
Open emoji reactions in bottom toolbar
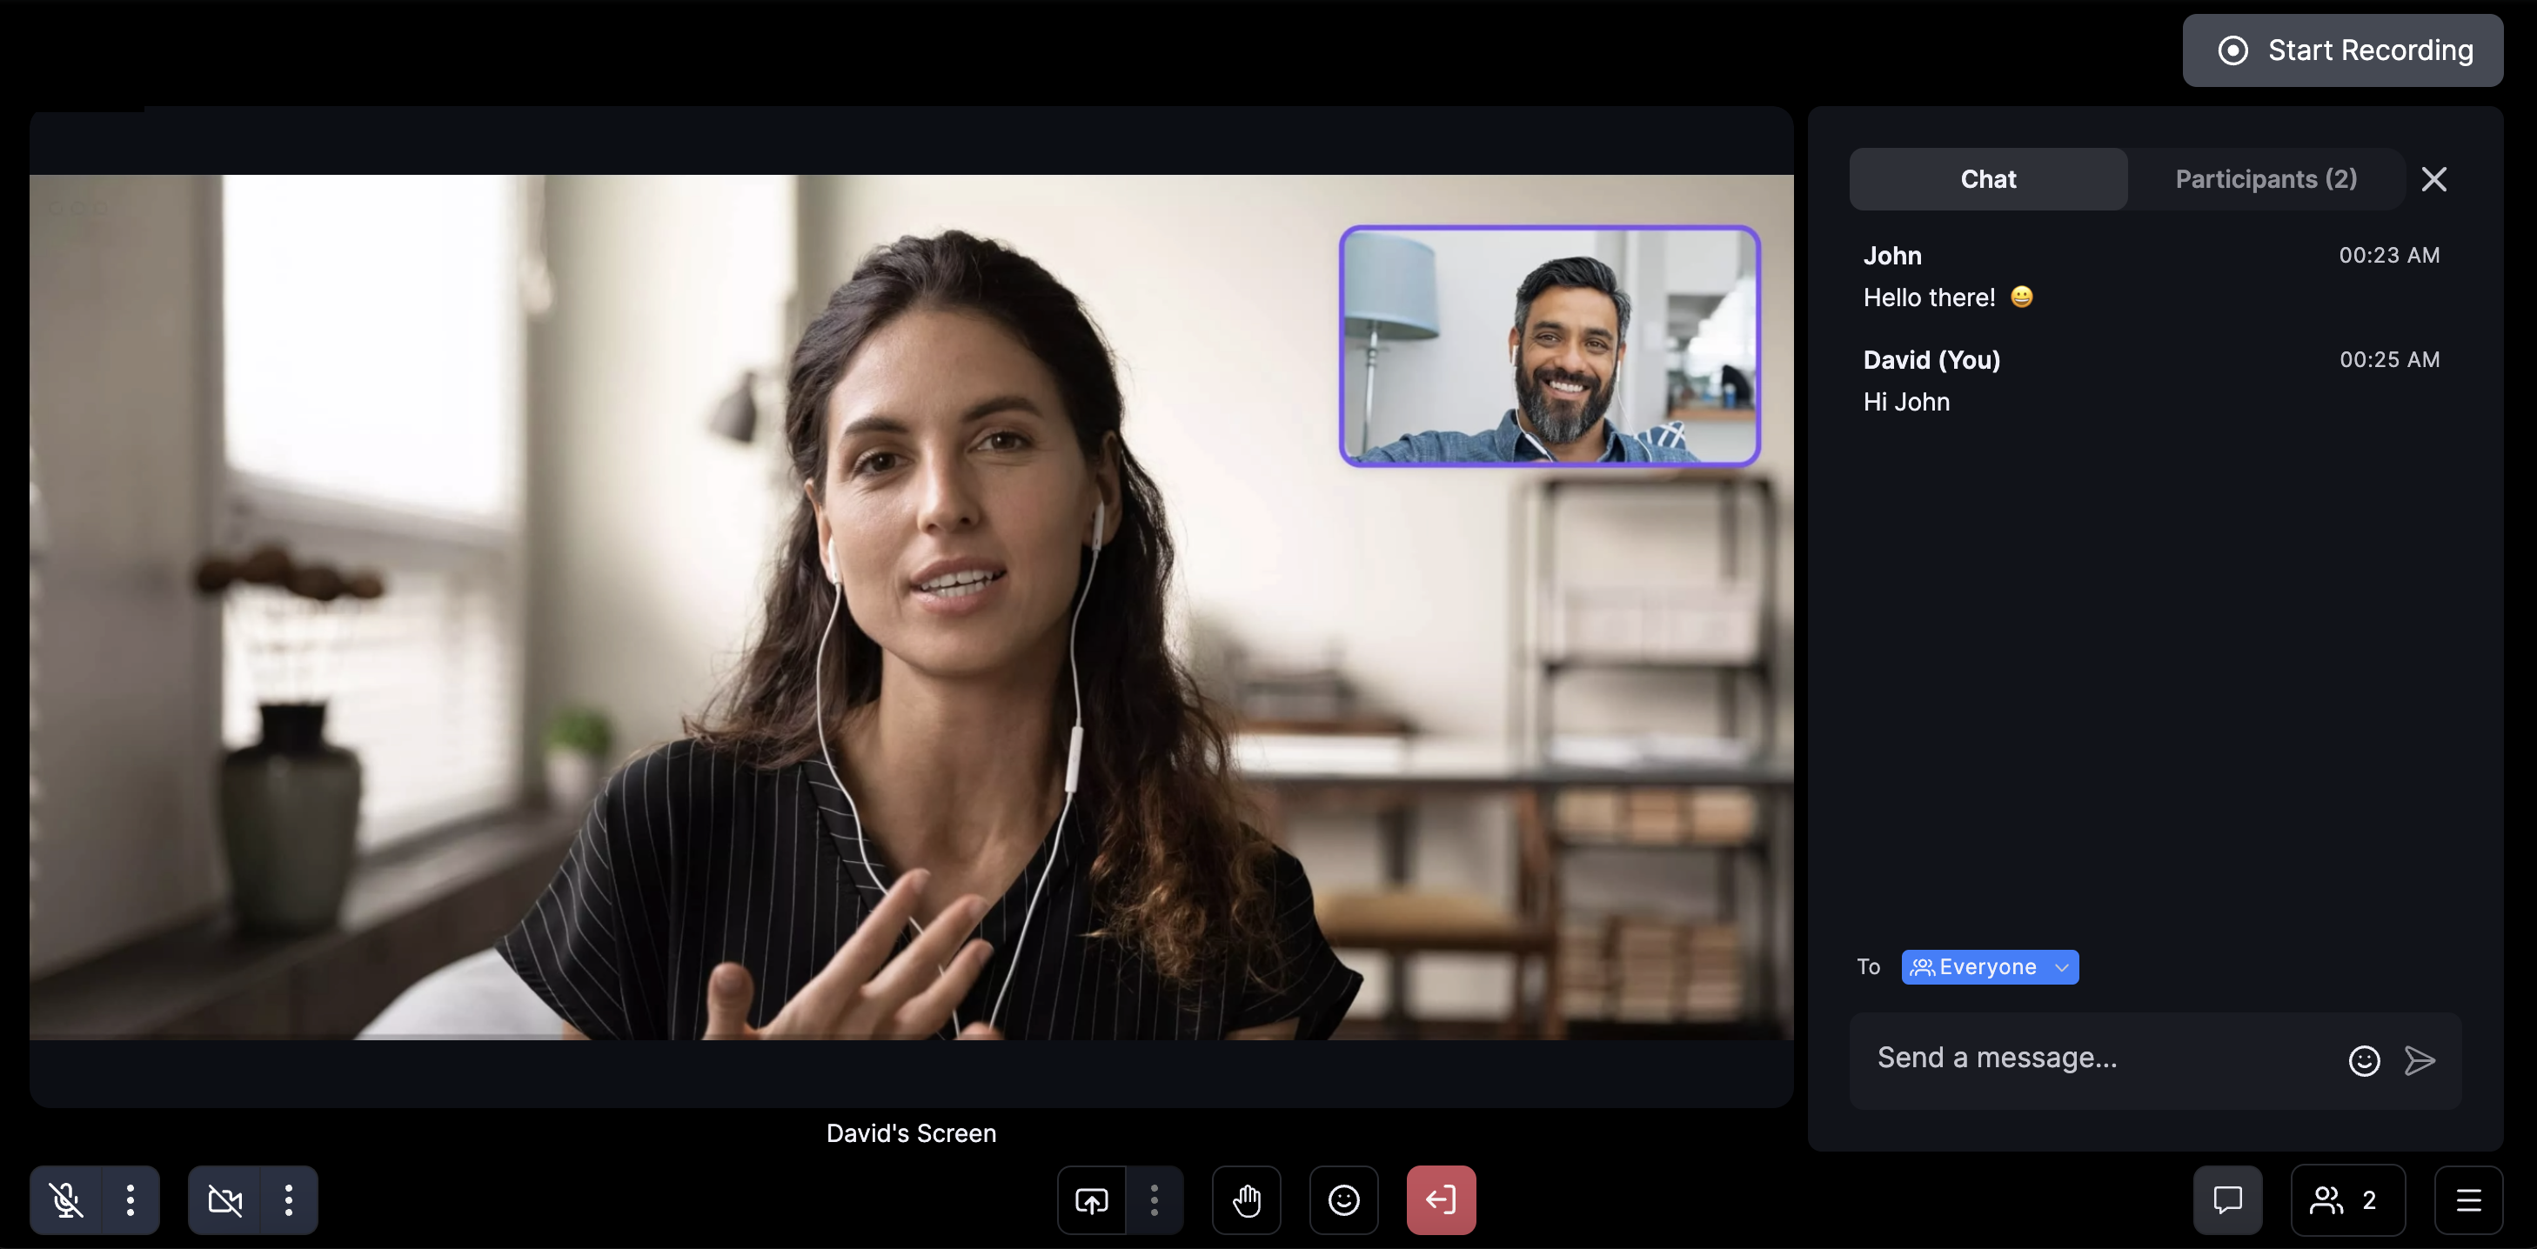(1343, 1199)
